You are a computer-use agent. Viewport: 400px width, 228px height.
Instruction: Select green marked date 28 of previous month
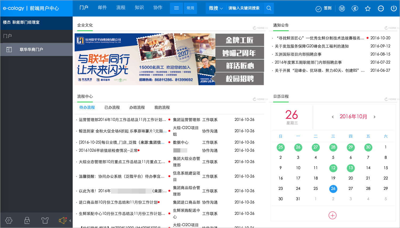(333, 147)
